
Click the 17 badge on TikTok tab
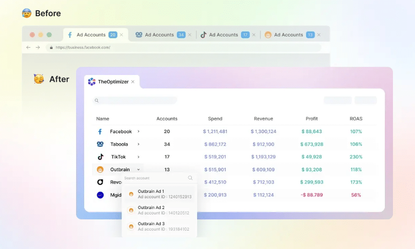pyautogui.click(x=245, y=35)
